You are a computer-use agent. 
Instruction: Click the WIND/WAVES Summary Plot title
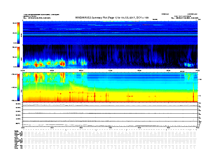click(112, 18)
